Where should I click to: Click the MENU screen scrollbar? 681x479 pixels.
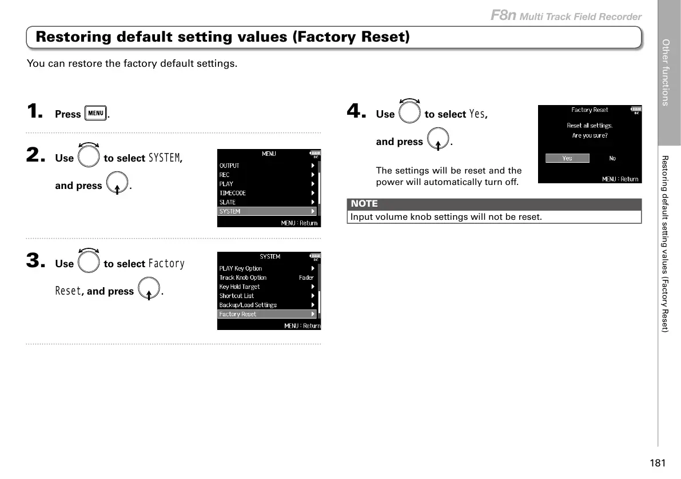pyautogui.click(x=319, y=188)
